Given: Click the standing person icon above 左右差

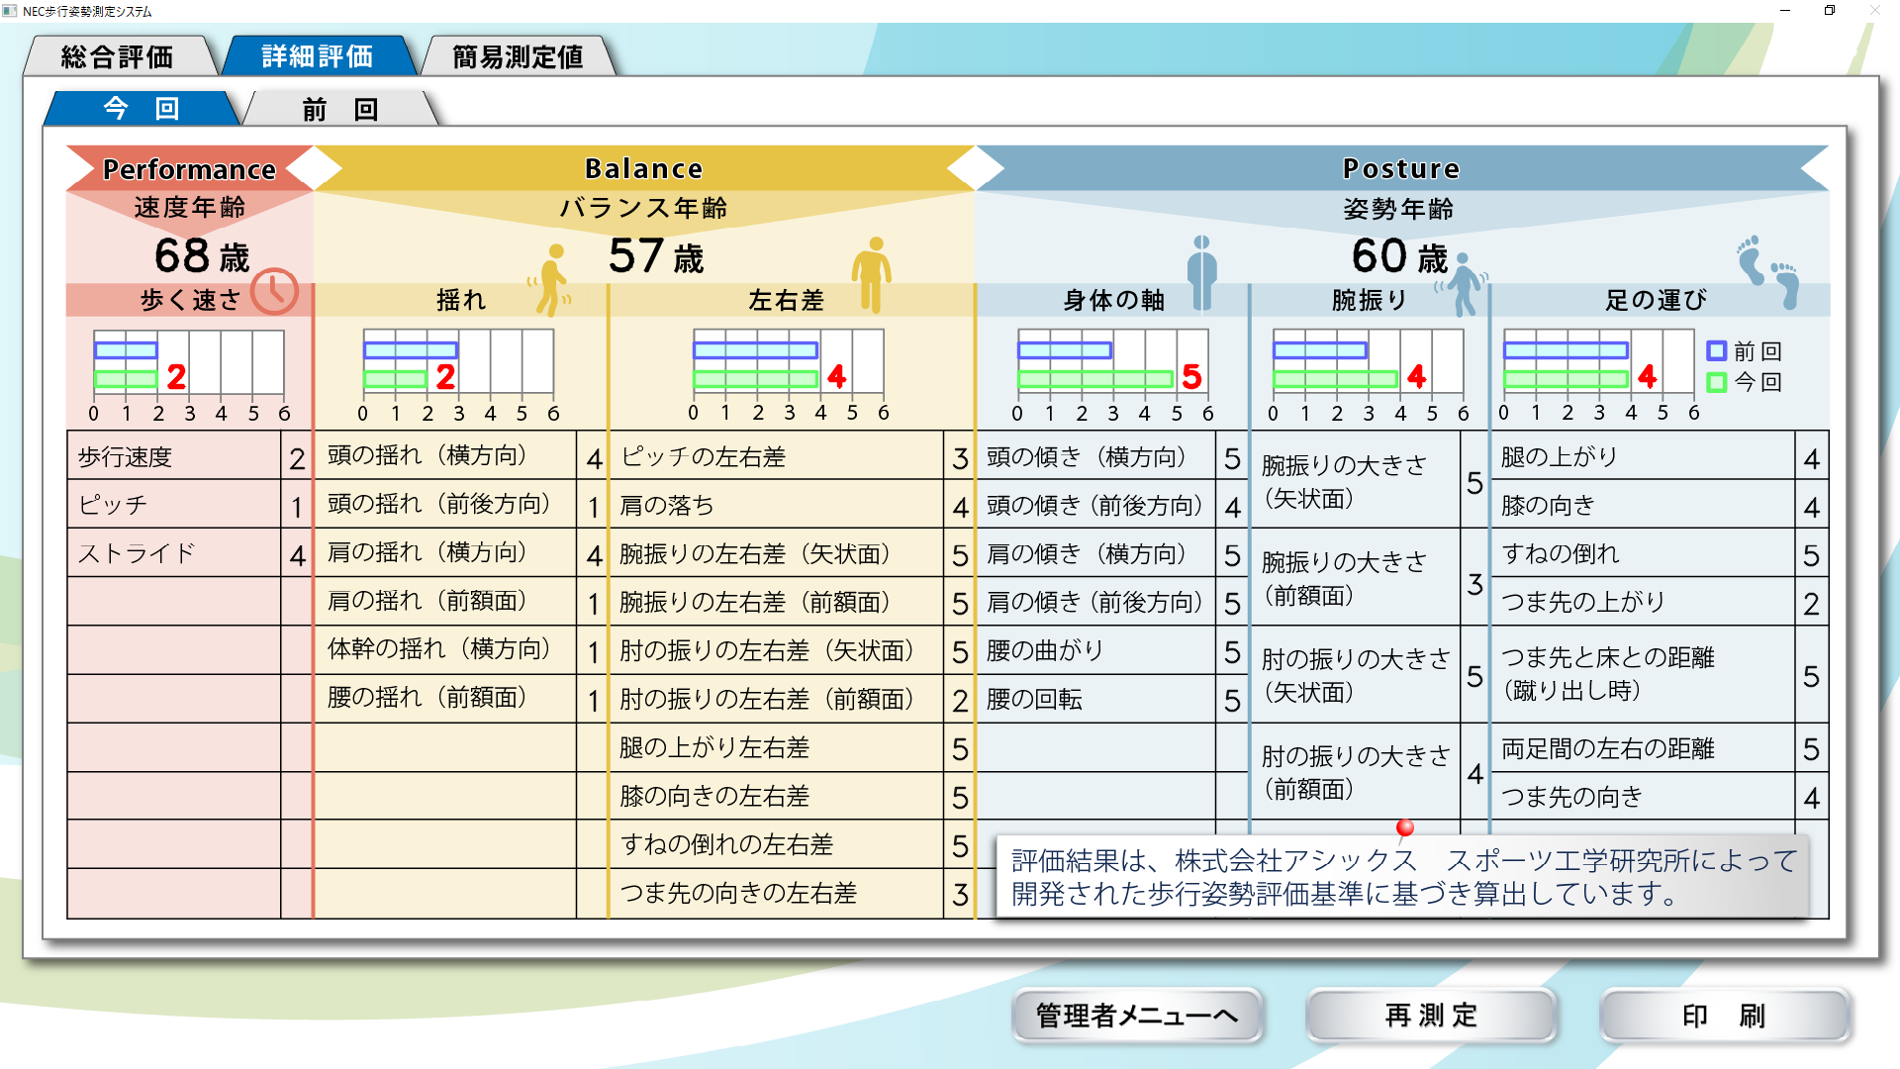Looking at the screenshot, I should (x=872, y=274).
